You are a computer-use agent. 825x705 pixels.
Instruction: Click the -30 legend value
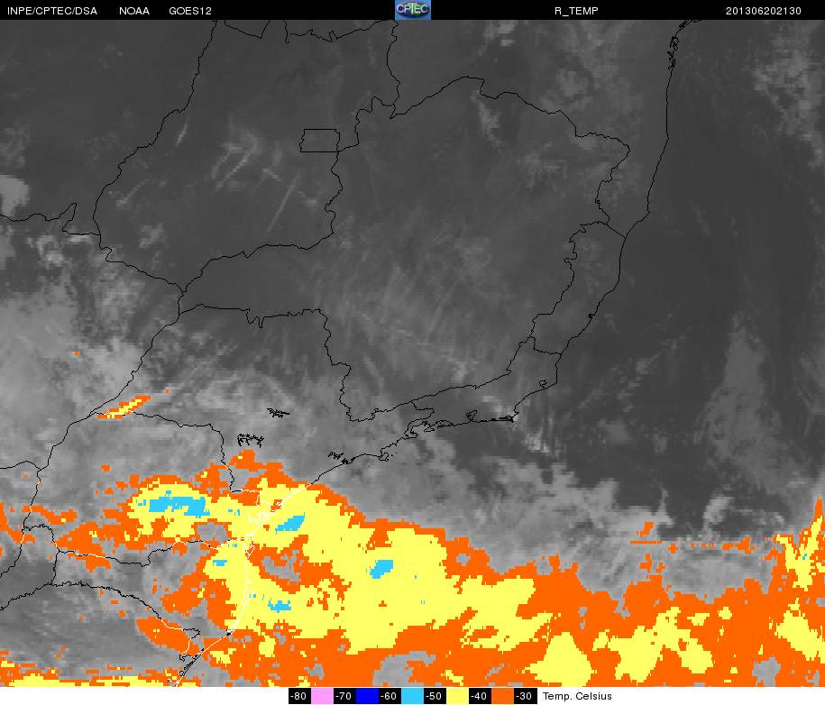pyautogui.click(x=525, y=696)
